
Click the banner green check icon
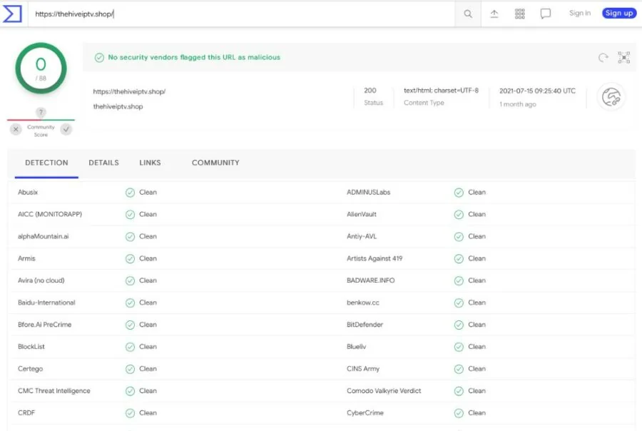click(99, 57)
